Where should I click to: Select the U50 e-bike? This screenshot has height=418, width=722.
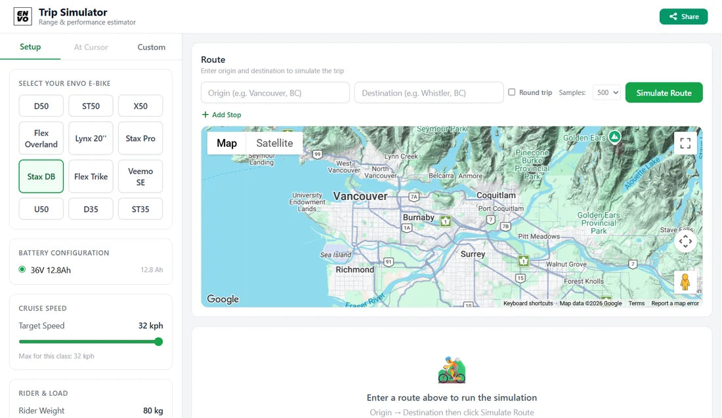point(41,209)
